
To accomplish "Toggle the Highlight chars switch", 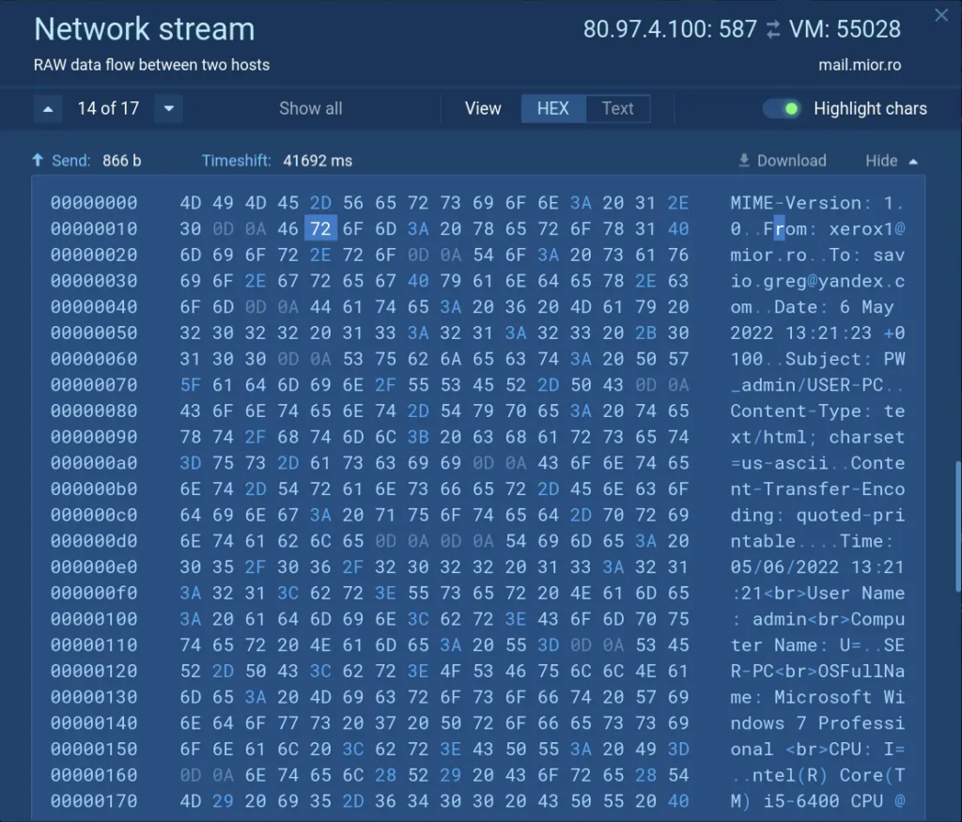I will [x=783, y=109].
